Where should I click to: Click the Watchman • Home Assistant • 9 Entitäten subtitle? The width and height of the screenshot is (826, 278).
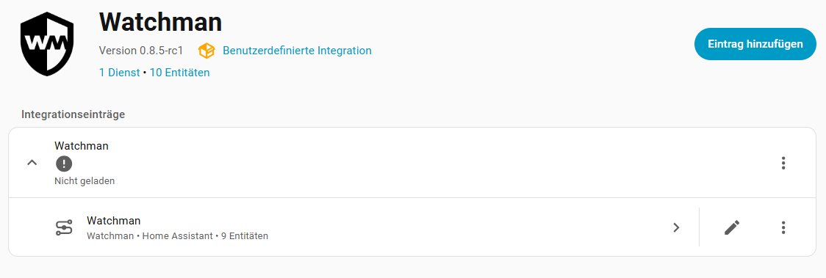click(178, 236)
